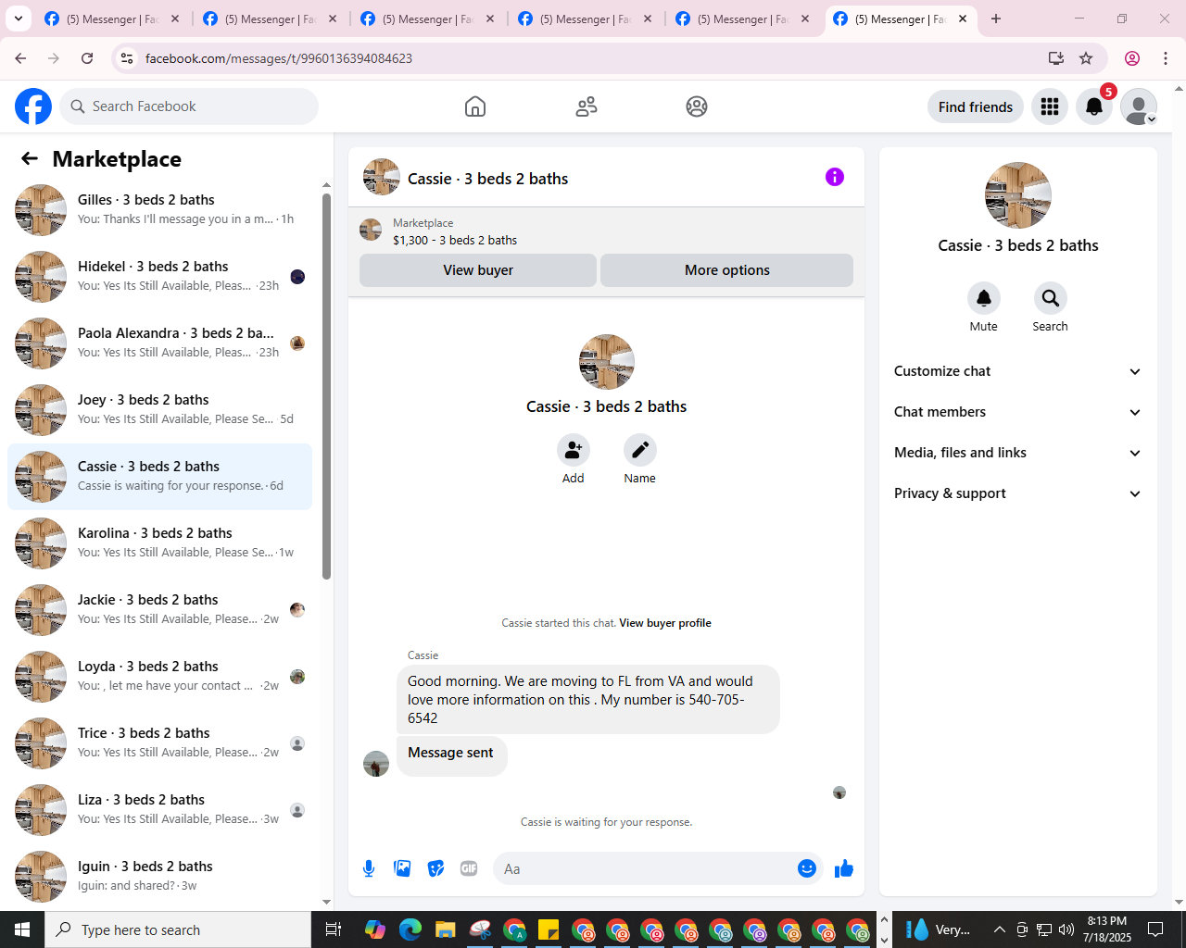1186x948 pixels.
Task: Open the Windows Start menu
Action: pyautogui.click(x=22, y=929)
